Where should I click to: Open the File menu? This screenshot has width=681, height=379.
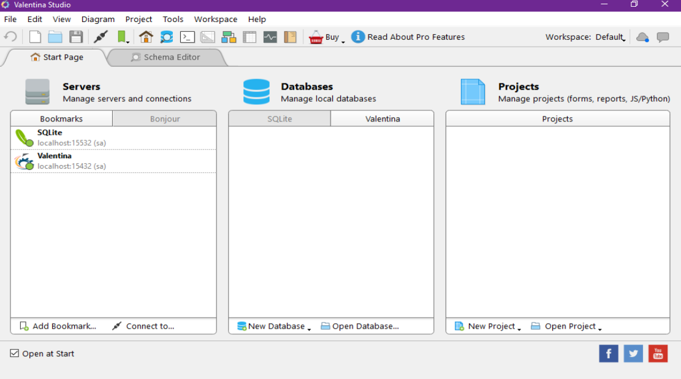[x=10, y=19]
